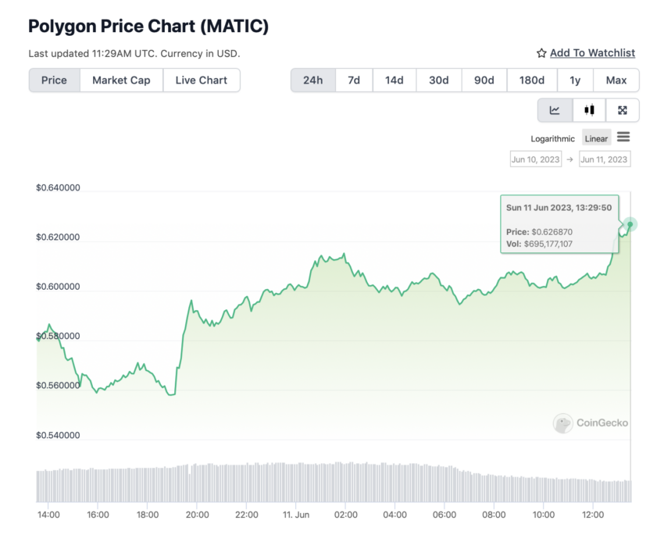The height and width of the screenshot is (535, 664).
Task: Choose the 1y time range
Action: click(575, 80)
